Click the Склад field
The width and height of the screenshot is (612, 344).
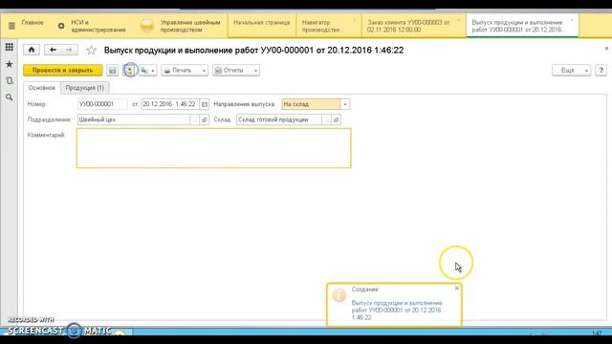(x=279, y=119)
